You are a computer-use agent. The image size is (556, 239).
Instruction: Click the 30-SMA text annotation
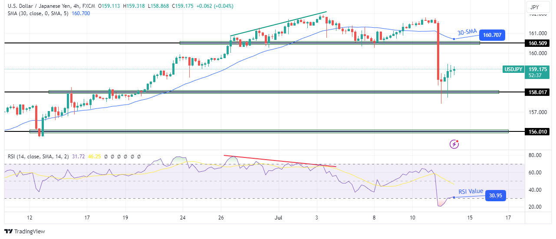coord(467,33)
